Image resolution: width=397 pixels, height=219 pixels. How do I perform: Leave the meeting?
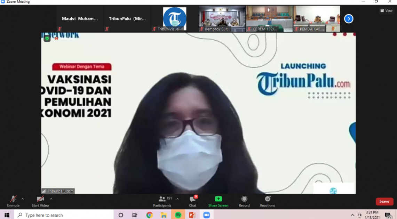click(x=384, y=201)
